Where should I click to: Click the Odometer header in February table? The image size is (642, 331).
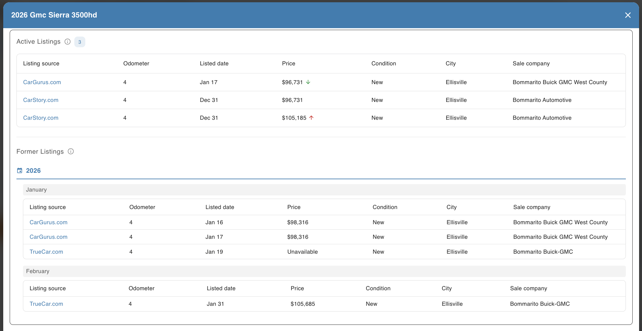pyautogui.click(x=142, y=288)
